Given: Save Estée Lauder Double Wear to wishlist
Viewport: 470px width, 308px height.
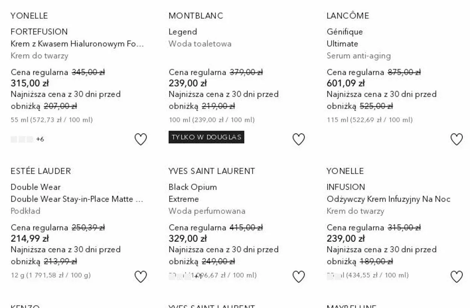Looking at the screenshot, I should [141, 277].
